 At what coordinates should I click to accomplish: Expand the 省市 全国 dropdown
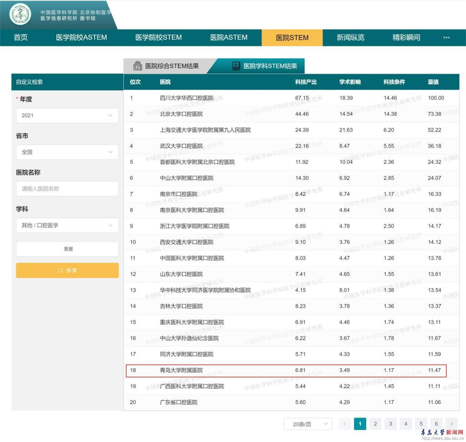coord(67,152)
